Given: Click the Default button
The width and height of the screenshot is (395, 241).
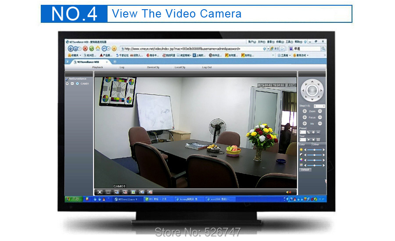Looking at the screenshot, I should point(305,170).
